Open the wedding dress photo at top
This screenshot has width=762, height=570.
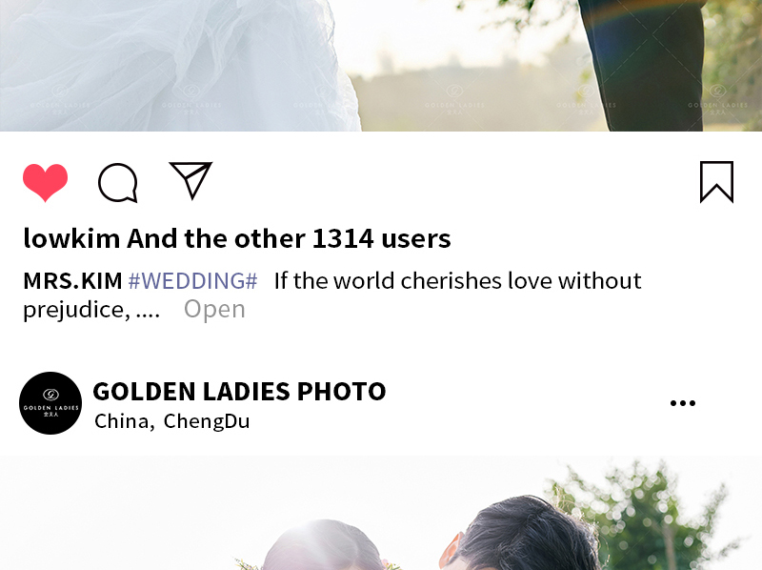pos(381,66)
